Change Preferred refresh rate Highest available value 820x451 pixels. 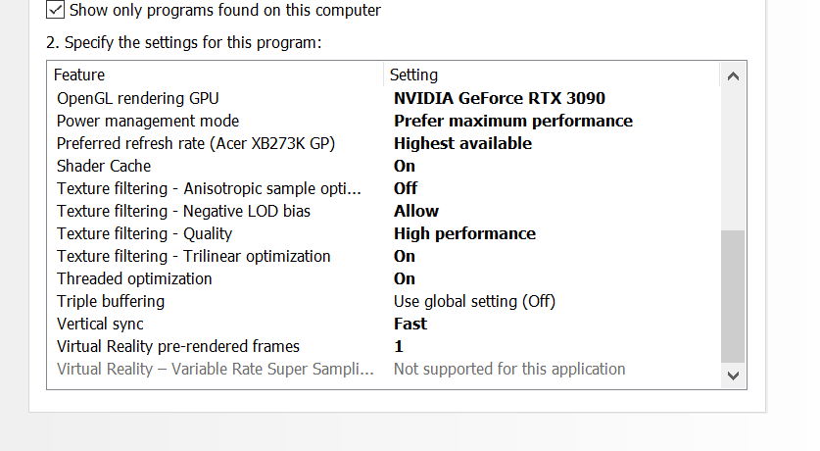click(x=462, y=143)
